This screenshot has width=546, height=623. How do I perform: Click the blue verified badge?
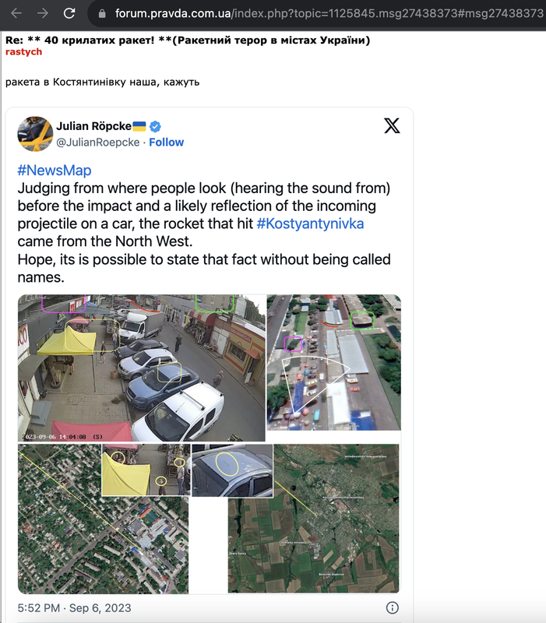coord(155,126)
